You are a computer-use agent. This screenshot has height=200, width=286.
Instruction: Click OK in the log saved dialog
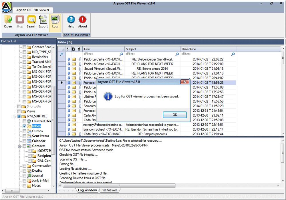tap(175, 115)
